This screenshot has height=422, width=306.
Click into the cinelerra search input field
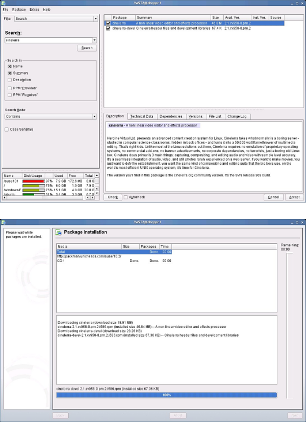click(49, 40)
